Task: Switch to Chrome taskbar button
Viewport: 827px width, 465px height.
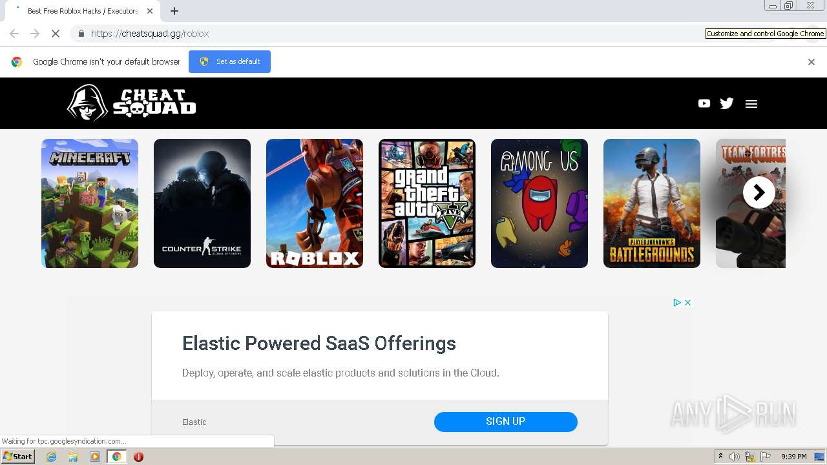Action: [116, 457]
